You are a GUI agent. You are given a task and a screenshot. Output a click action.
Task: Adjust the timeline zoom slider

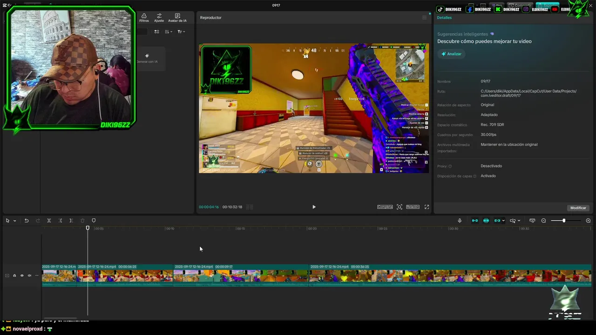(x=564, y=221)
